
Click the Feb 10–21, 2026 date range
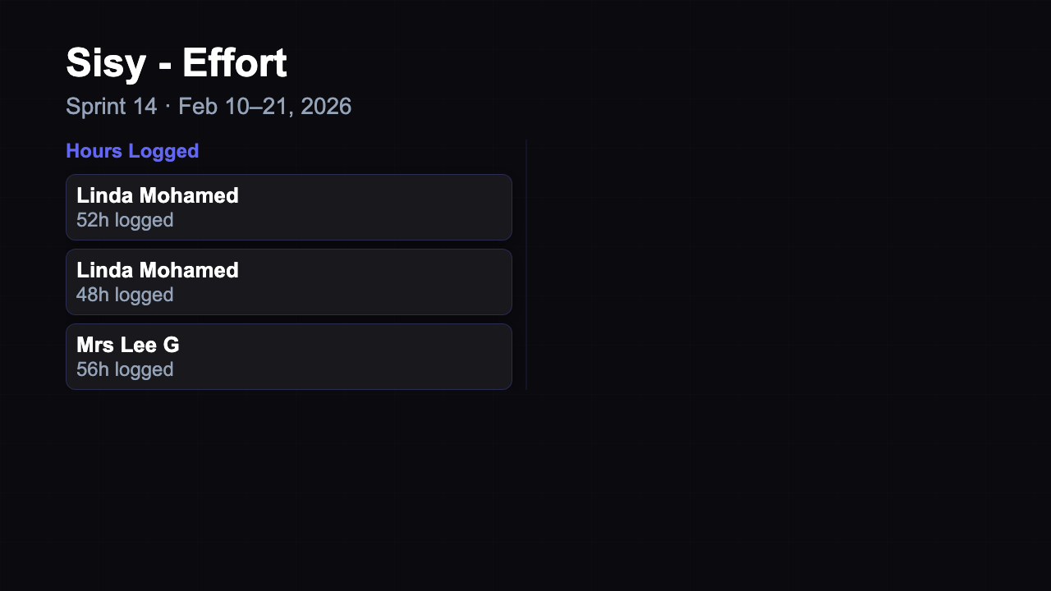[x=264, y=106]
